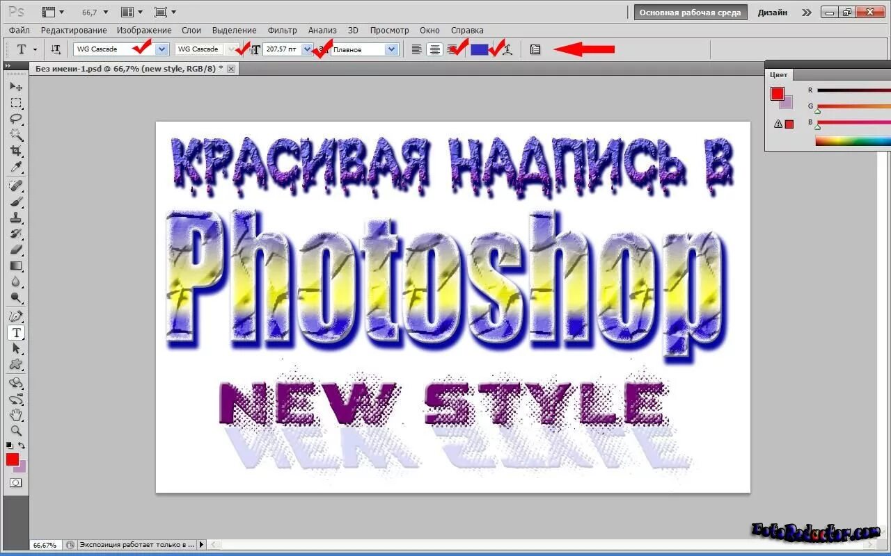
Task: Open status bar info arrow menu
Action: (x=202, y=545)
